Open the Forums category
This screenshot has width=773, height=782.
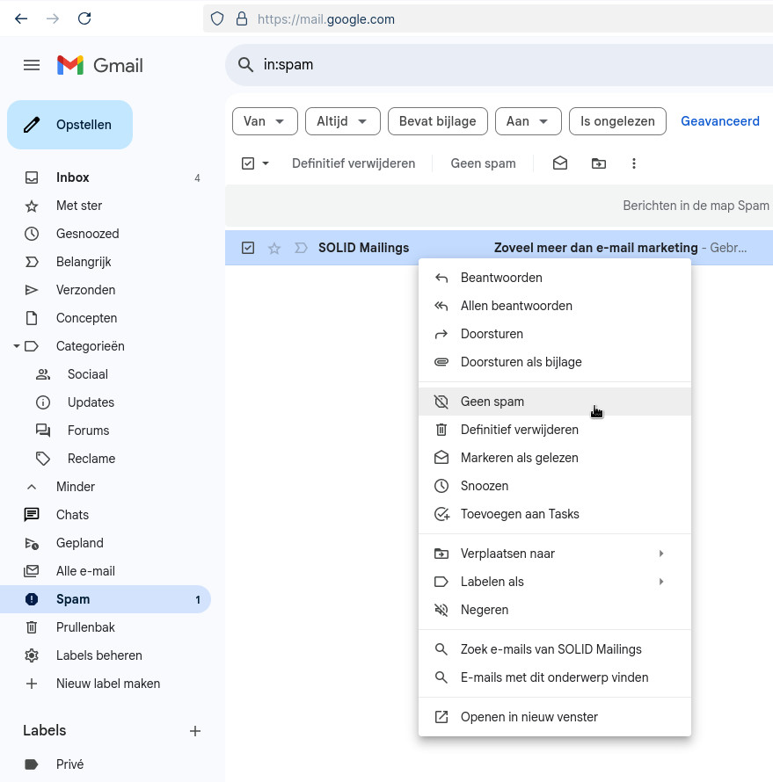pos(106,431)
